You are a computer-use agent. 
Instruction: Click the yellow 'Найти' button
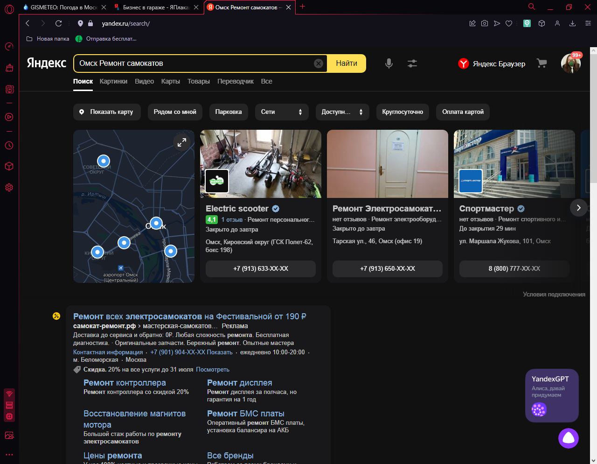click(347, 63)
